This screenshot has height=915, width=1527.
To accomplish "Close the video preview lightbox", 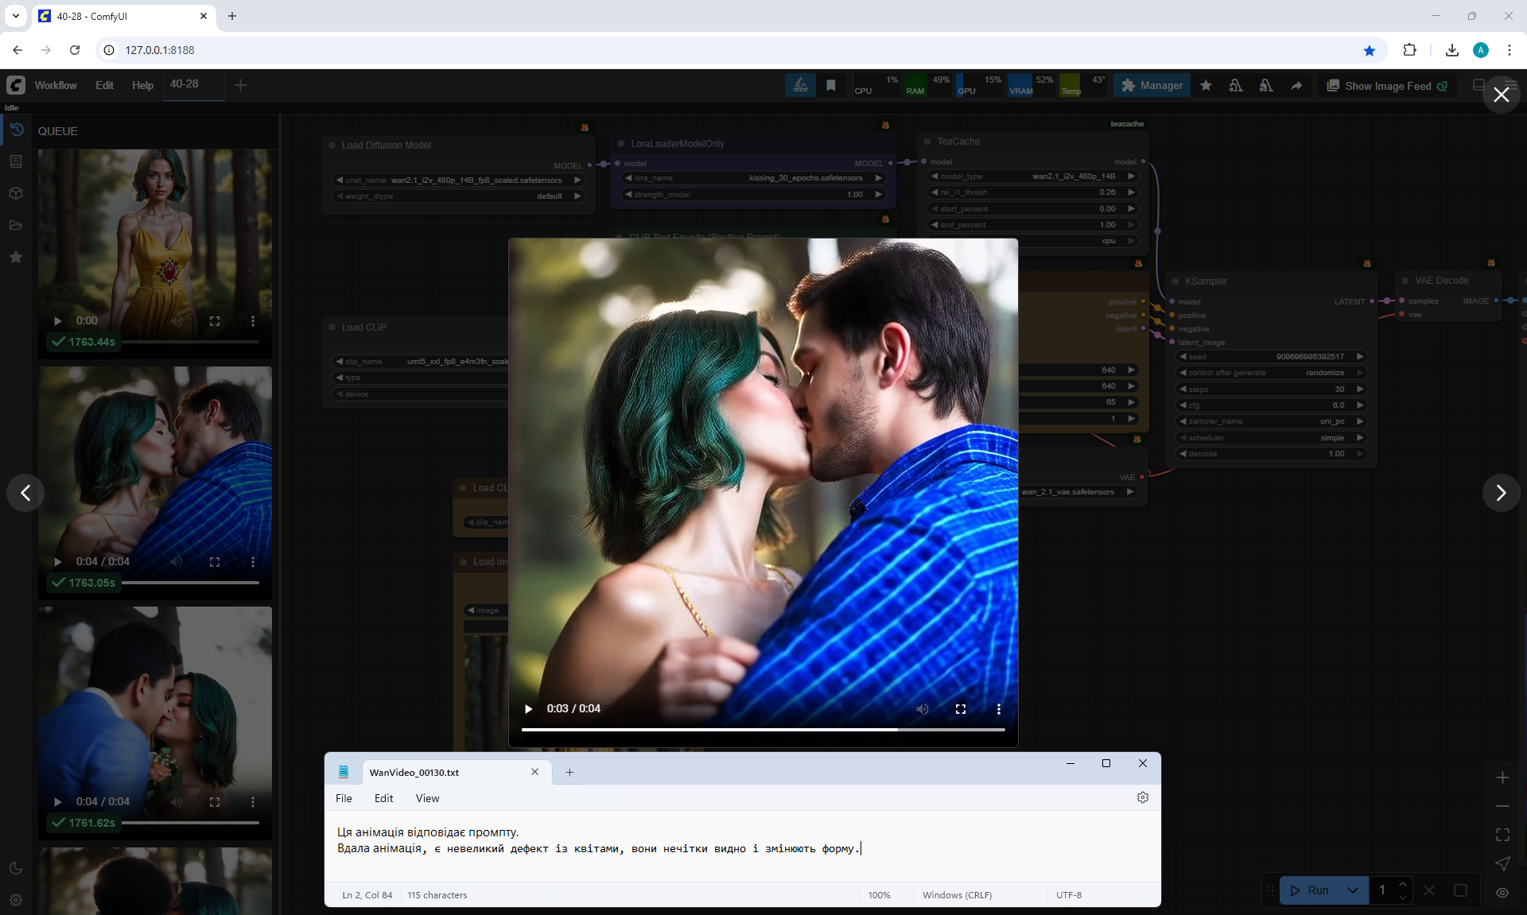I will click(x=1501, y=95).
